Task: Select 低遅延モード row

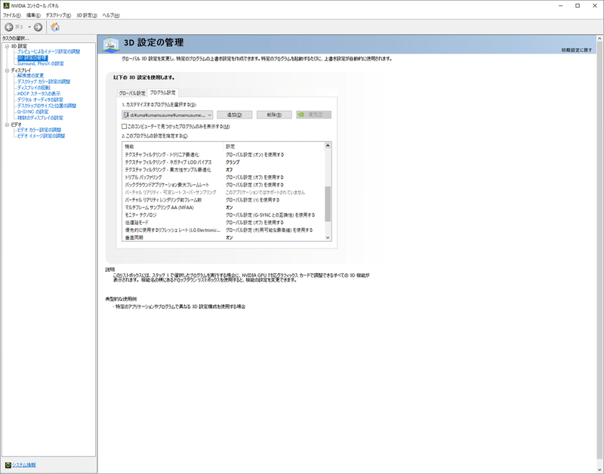Action: [x=223, y=223]
